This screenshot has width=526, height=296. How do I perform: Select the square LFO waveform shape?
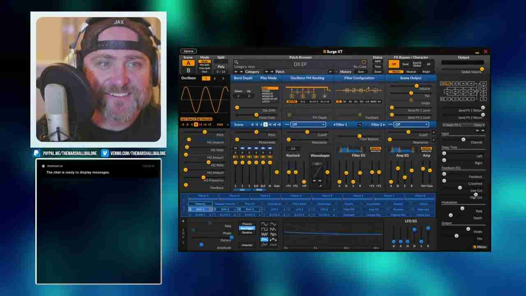pyautogui.click(x=264, y=229)
